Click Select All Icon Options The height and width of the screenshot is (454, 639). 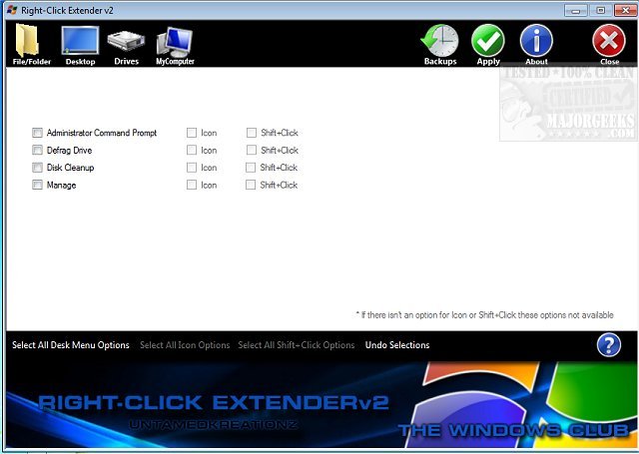click(185, 345)
